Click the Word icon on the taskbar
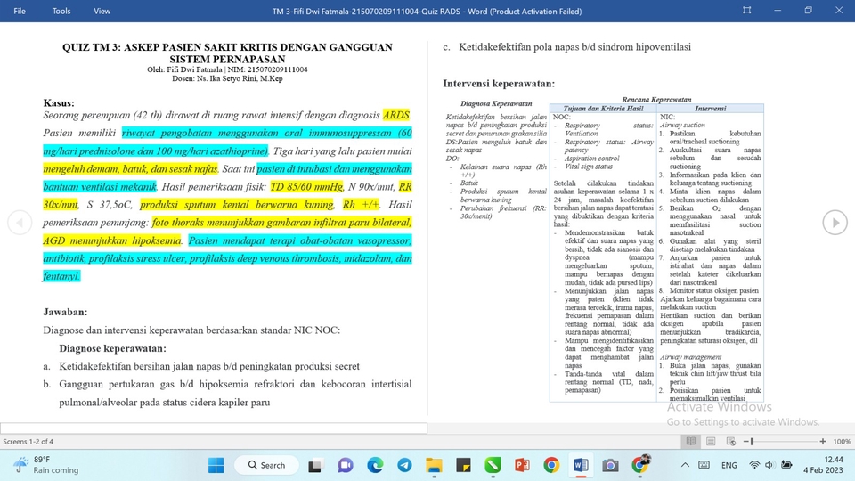The height and width of the screenshot is (481, 855). click(581, 465)
